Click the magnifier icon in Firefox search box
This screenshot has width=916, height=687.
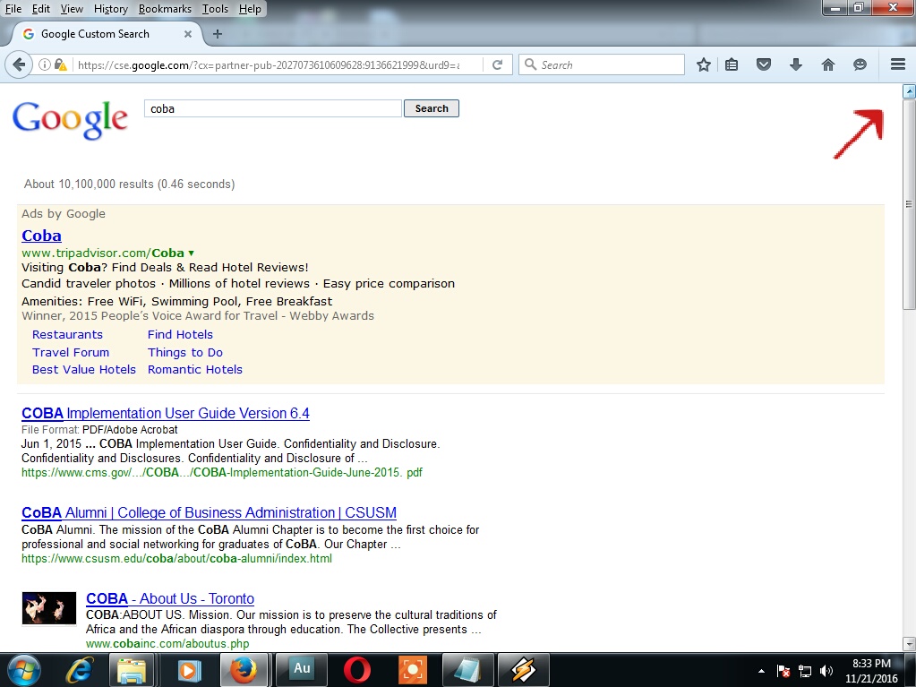pyautogui.click(x=530, y=64)
